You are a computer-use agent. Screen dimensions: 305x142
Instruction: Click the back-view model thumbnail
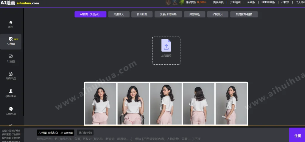click(x=198, y=103)
